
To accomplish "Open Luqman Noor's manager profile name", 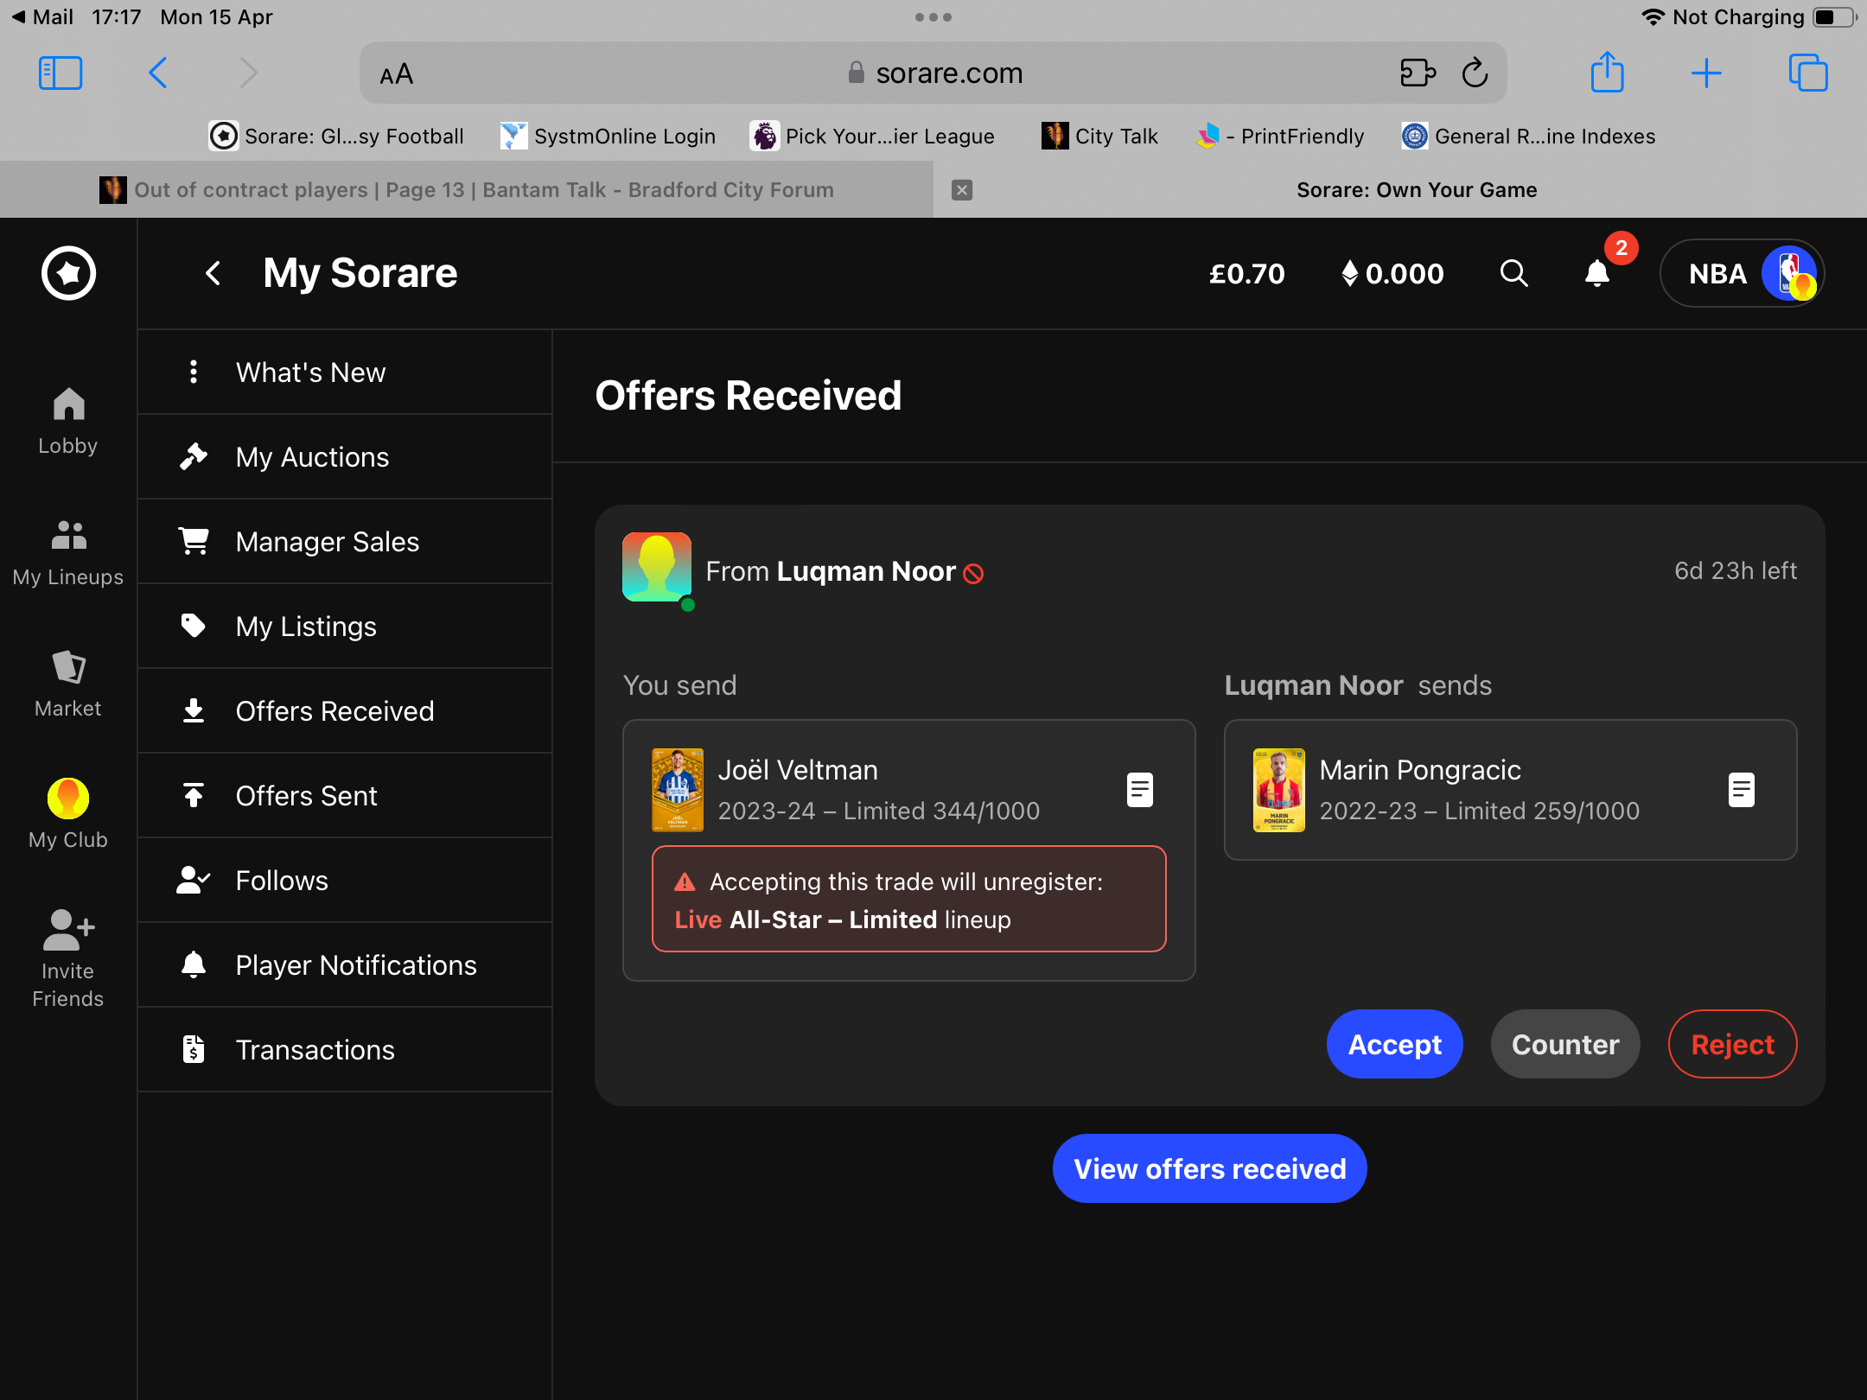I will click(x=866, y=571).
